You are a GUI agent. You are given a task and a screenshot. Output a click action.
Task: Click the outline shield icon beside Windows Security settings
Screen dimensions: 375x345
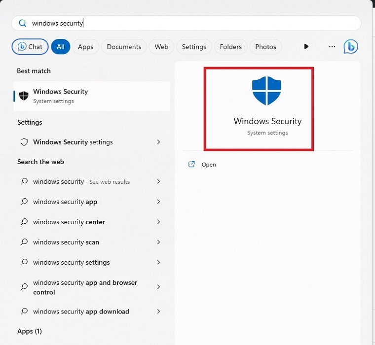24,142
